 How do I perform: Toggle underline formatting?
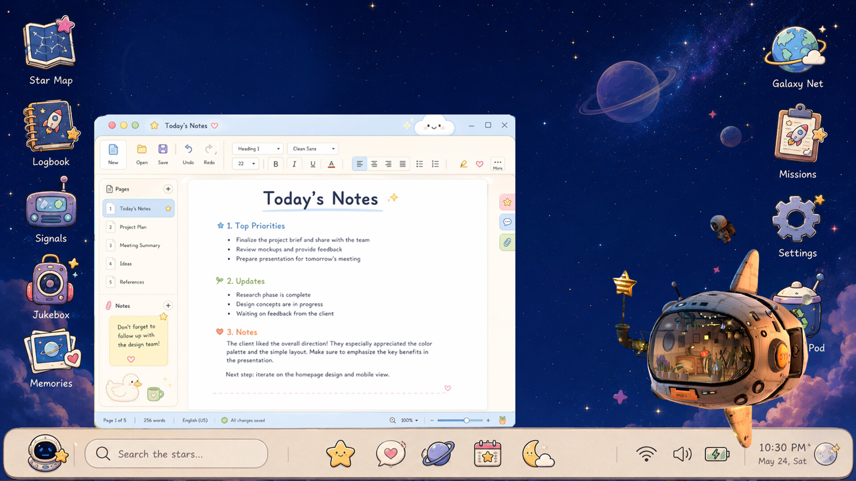[313, 164]
